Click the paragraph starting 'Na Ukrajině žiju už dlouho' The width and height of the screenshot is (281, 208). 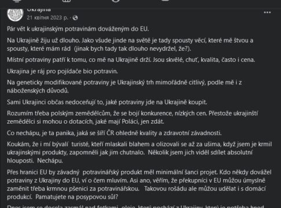[x=130, y=44]
